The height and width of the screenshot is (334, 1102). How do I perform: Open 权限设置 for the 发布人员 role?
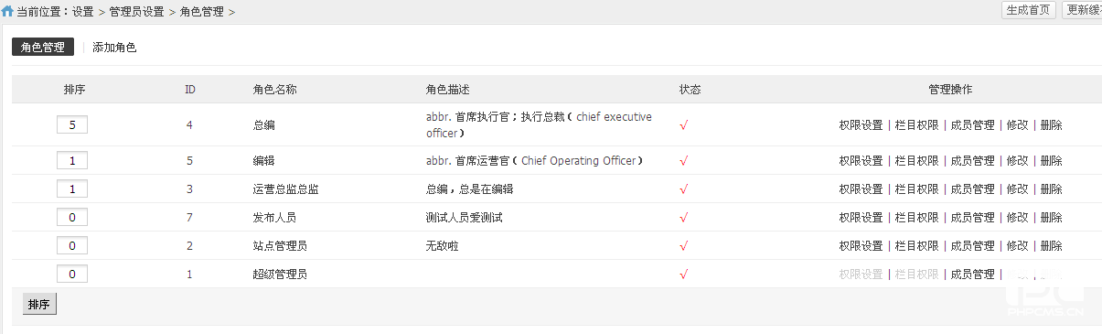tap(861, 218)
